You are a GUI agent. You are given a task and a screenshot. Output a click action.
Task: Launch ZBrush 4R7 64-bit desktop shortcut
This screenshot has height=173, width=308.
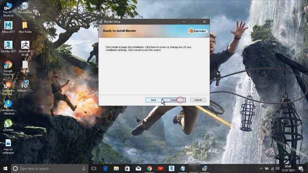point(25,48)
